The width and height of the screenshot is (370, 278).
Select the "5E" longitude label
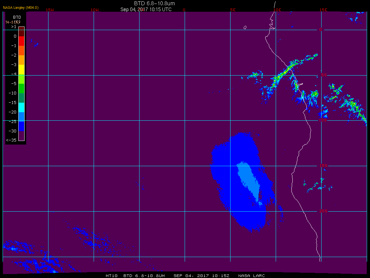pos(233,10)
